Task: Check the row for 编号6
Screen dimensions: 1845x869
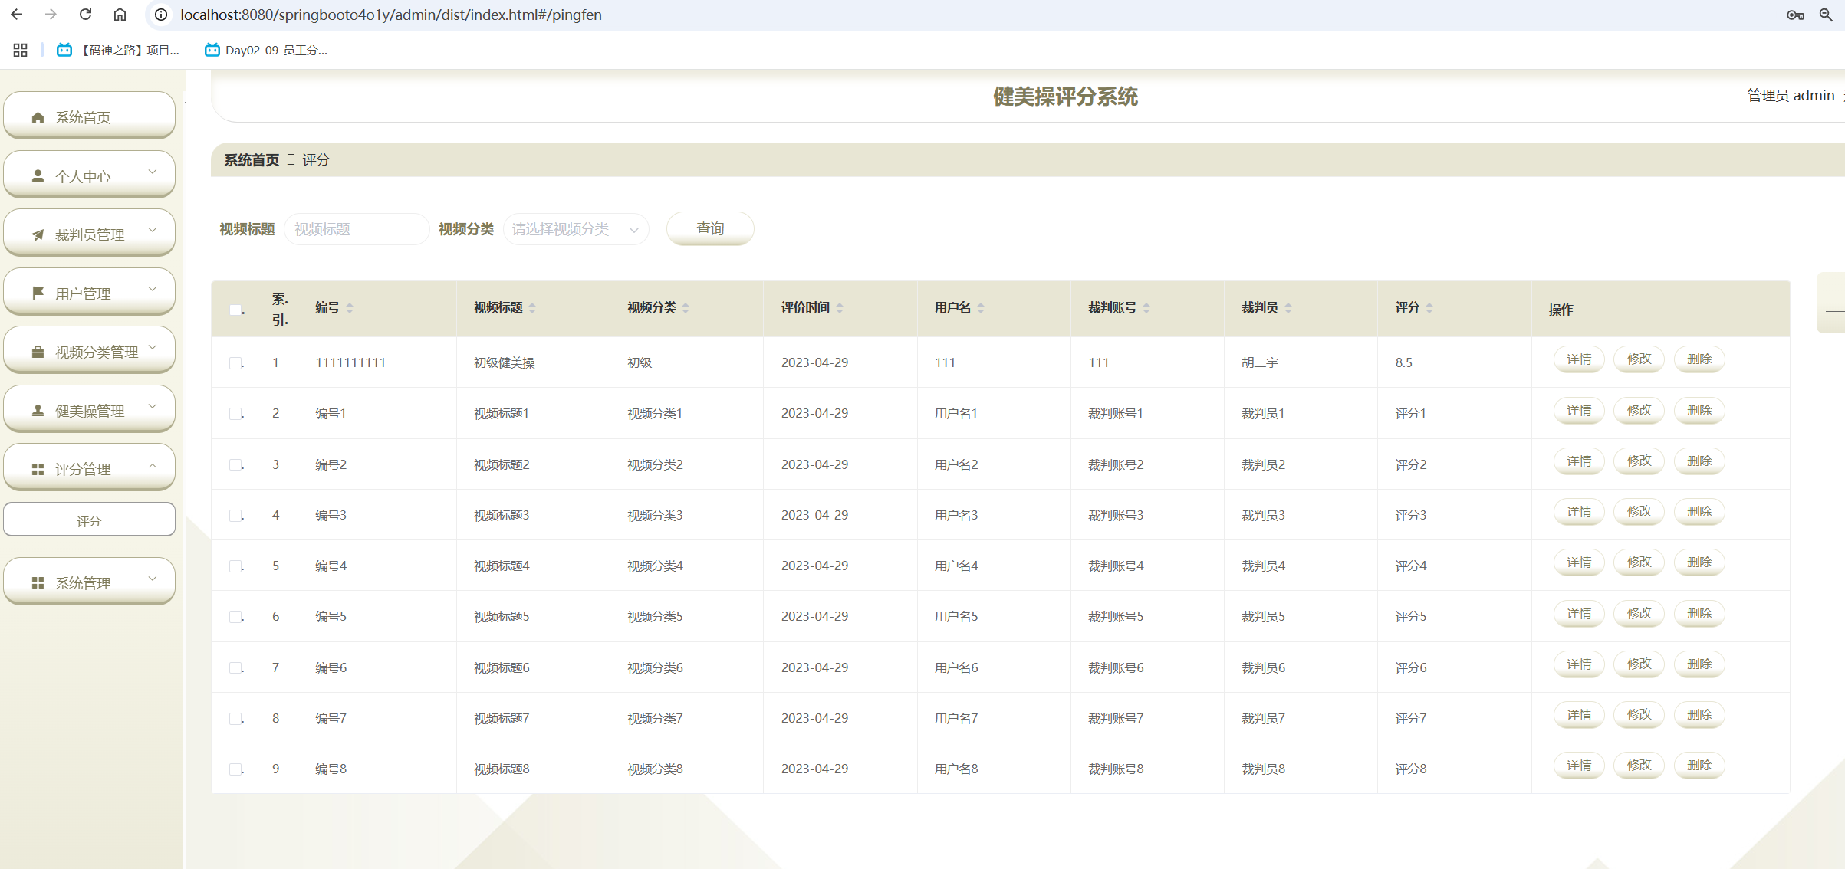Action: point(235,667)
